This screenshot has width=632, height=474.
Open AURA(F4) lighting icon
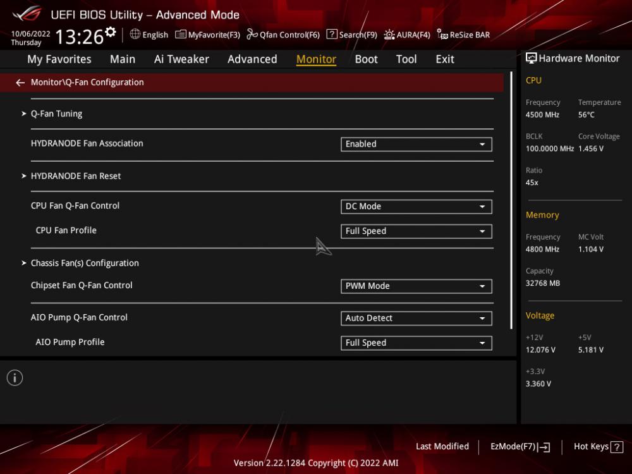click(389, 35)
